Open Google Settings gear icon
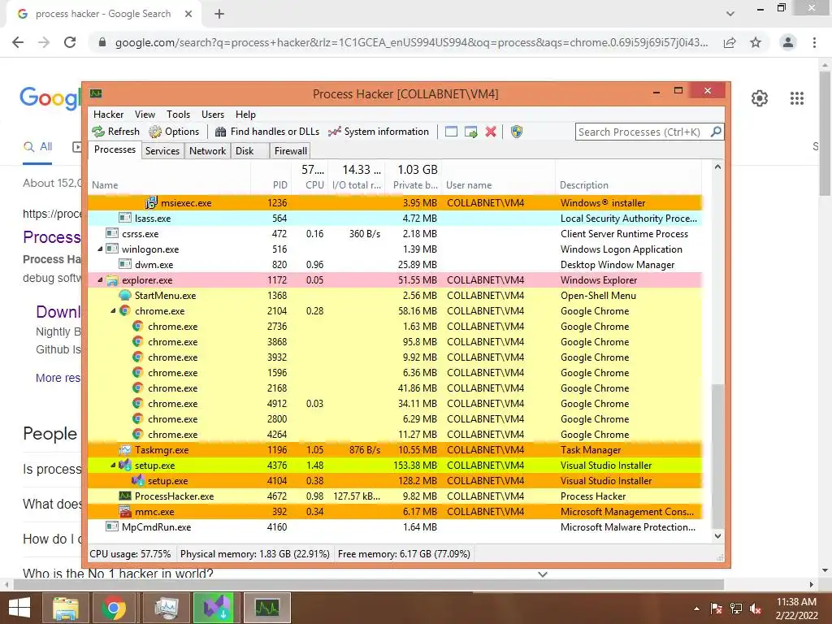 tap(760, 98)
